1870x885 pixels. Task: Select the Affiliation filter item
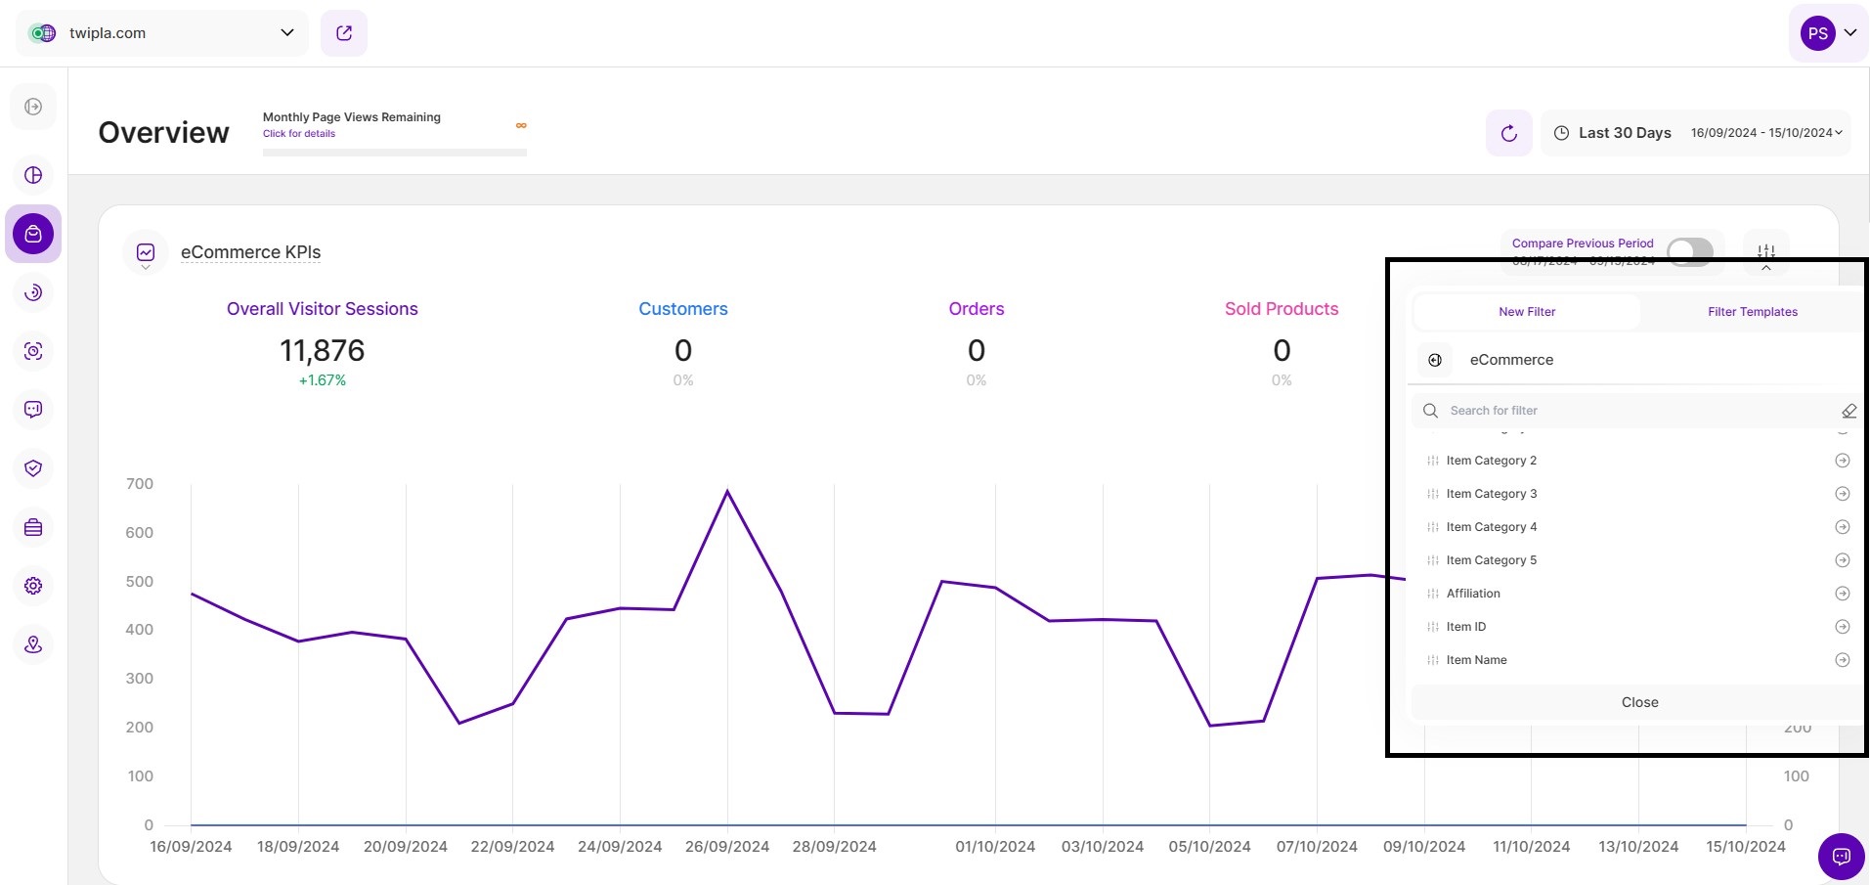1473,594
